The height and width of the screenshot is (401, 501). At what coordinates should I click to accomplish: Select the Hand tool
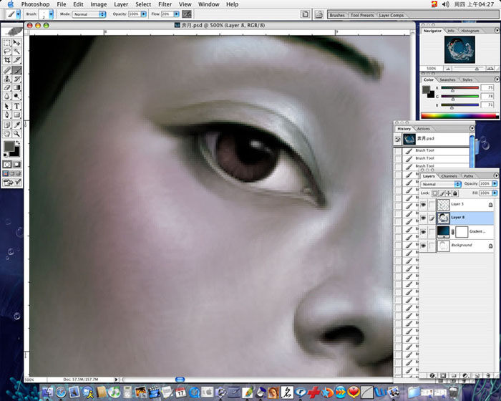(7, 134)
